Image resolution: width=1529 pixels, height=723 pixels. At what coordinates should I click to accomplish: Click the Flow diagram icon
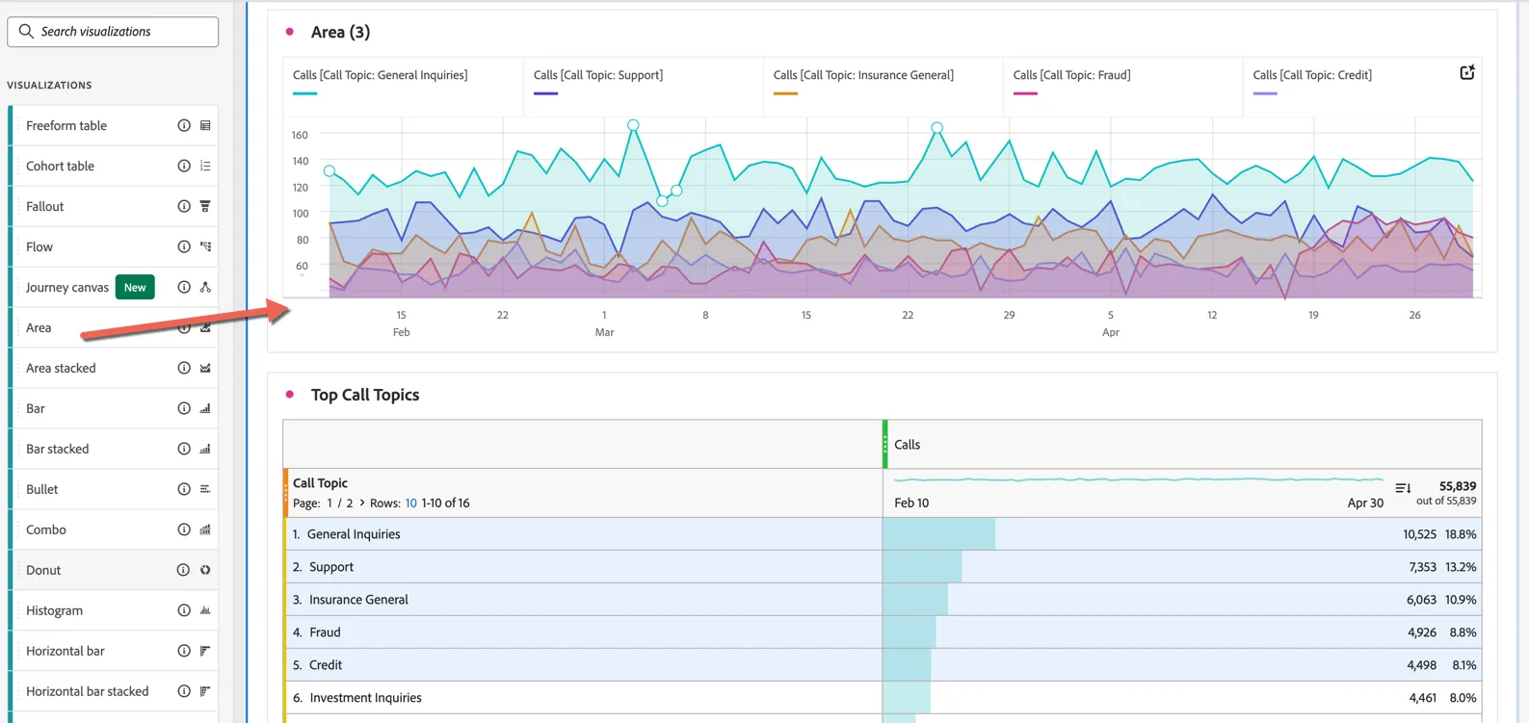(x=205, y=246)
